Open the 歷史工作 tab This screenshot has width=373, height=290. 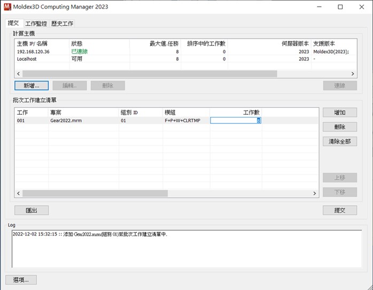pyautogui.click(x=63, y=23)
